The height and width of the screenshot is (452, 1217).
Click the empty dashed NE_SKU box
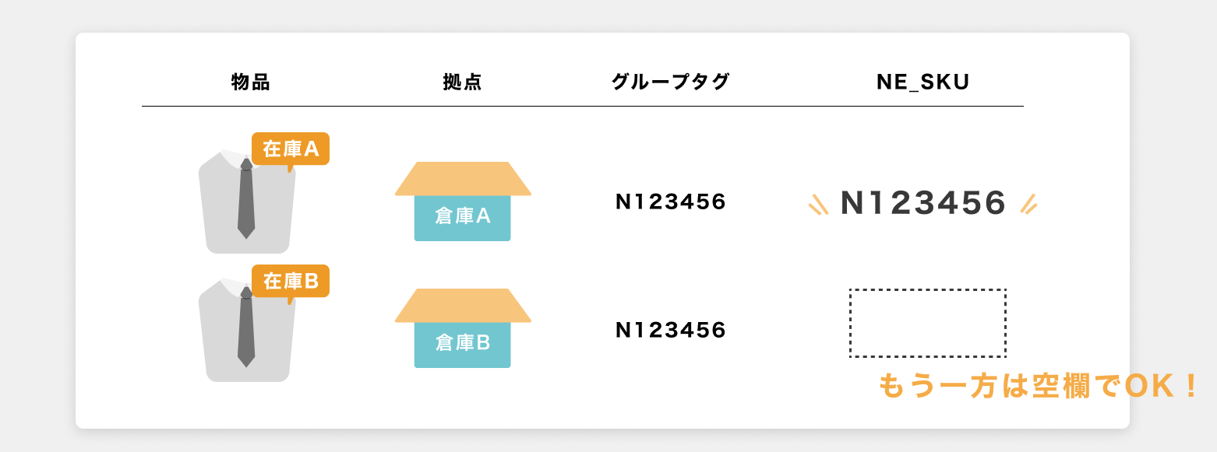928,324
